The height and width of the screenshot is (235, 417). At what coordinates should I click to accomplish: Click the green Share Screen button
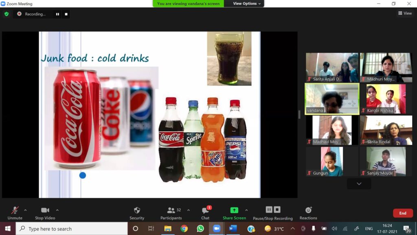[x=234, y=213]
